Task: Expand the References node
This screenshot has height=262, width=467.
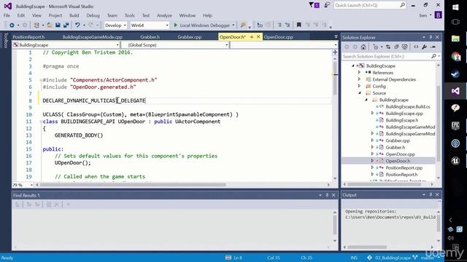Action: coord(359,73)
